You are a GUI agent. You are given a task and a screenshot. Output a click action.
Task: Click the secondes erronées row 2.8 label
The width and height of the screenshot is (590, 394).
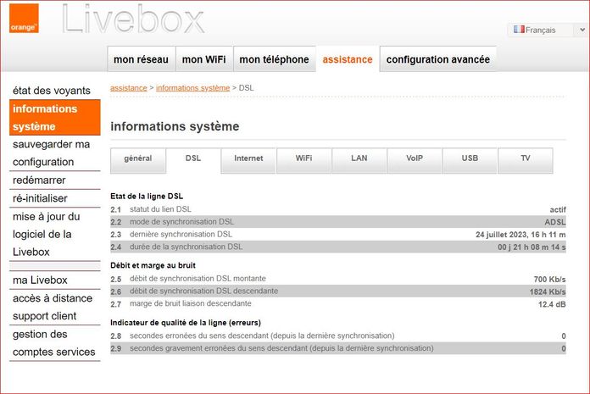click(262, 336)
